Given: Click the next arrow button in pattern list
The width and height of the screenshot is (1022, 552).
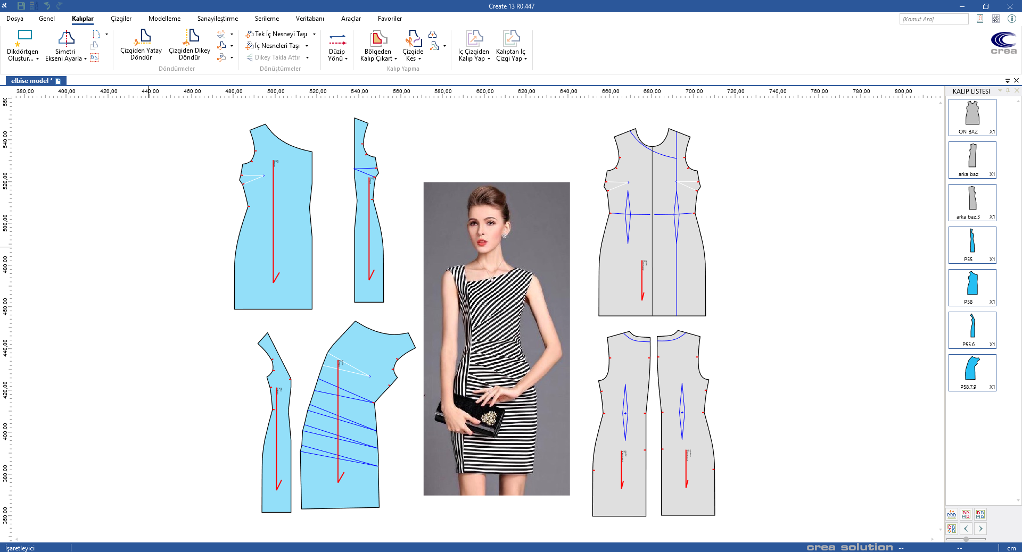Looking at the screenshot, I should point(980,529).
